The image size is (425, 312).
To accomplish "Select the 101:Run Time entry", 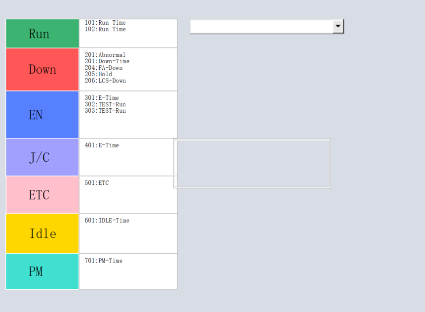I will [105, 23].
